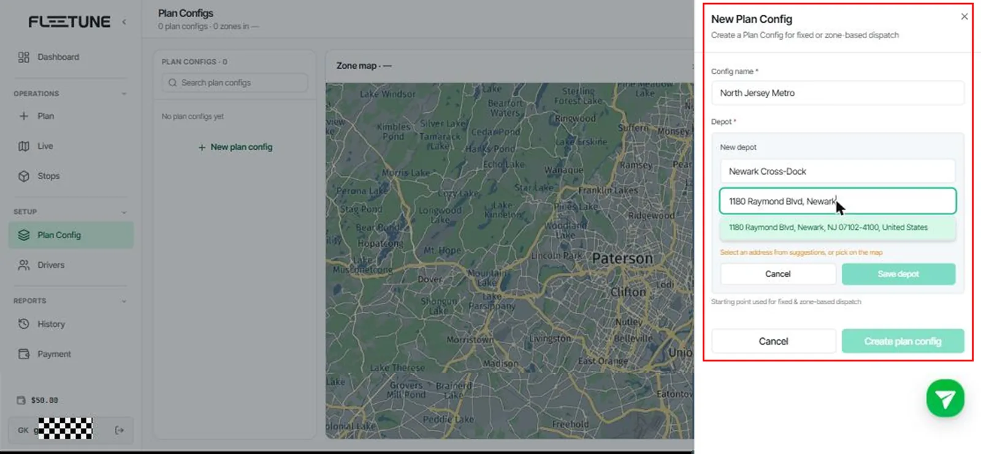The image size is (981, 454).
Task: Click the Newark Cross-Dock depot name field
Action: coord(838,171)
